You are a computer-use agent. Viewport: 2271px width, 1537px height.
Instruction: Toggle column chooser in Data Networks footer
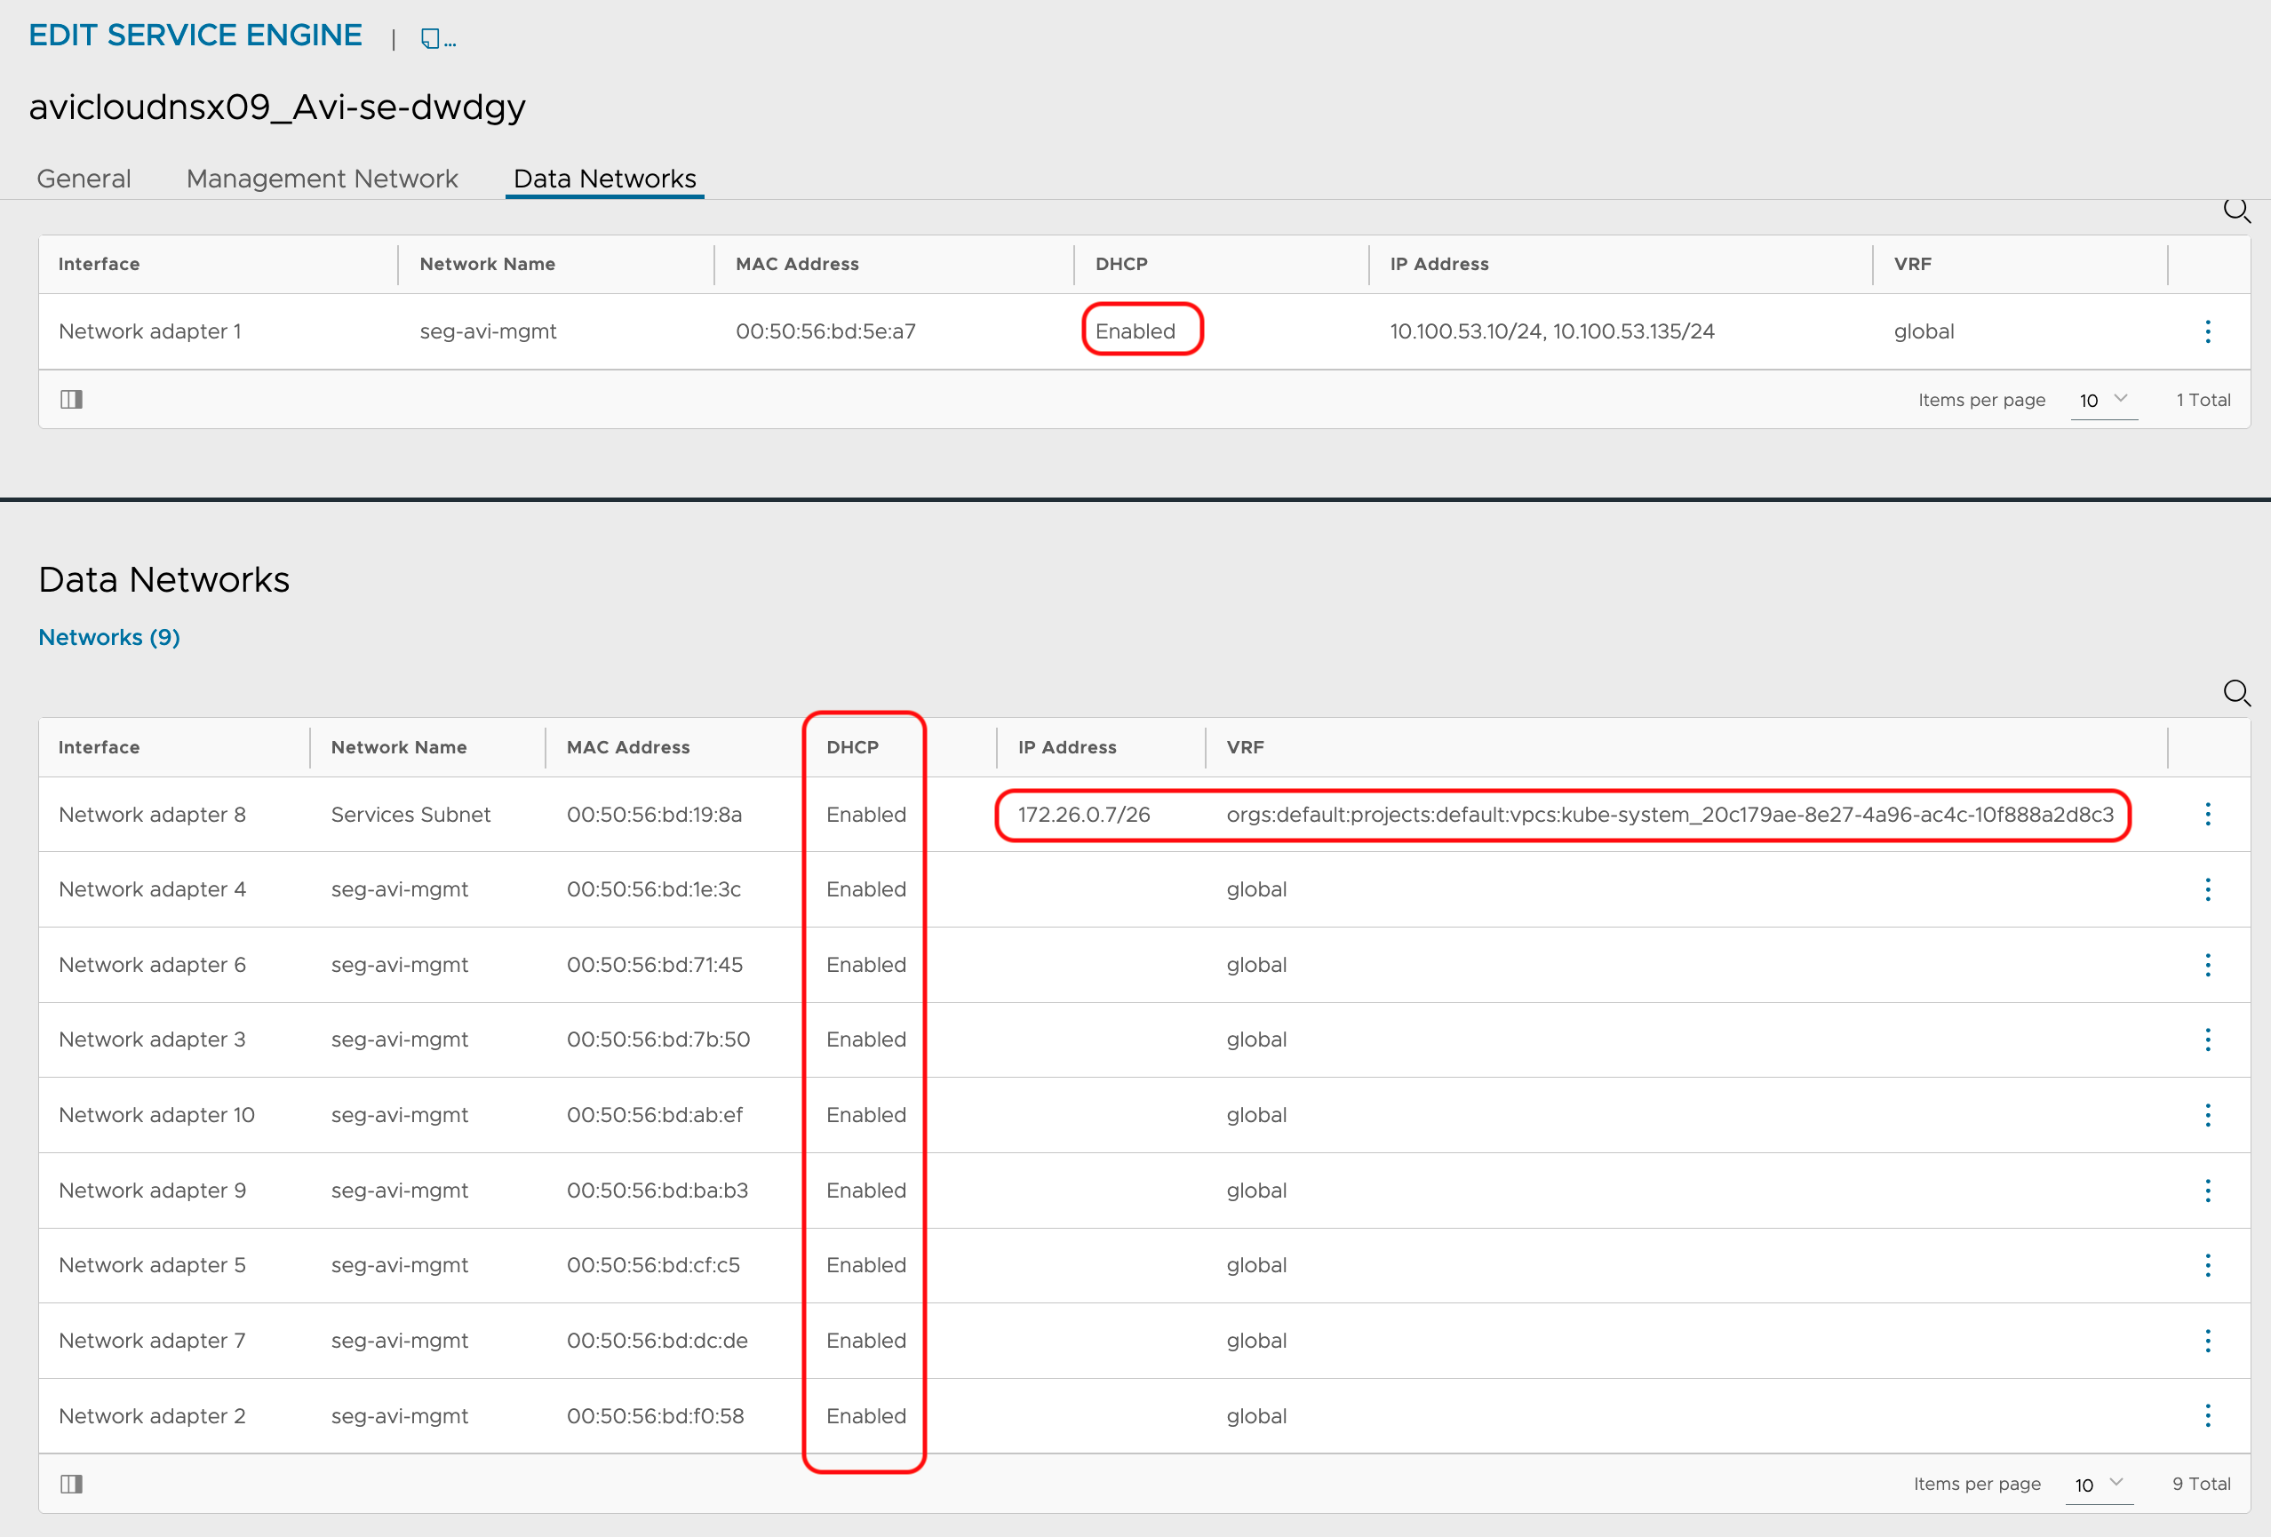click(71, 1485)
